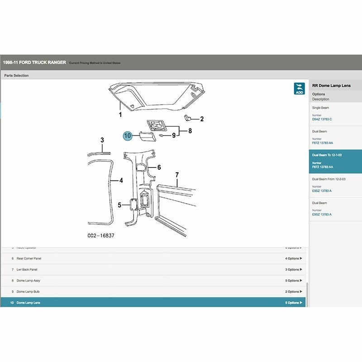Select the Dome Lamp Bulb row
The image size is (362, 362).
(153, 292)
